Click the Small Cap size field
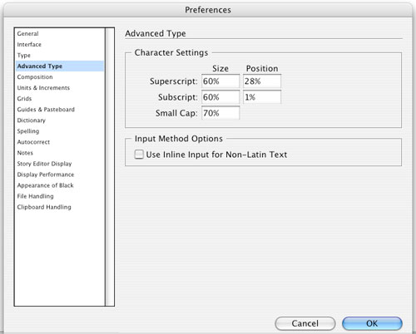 tap(220, 113)
